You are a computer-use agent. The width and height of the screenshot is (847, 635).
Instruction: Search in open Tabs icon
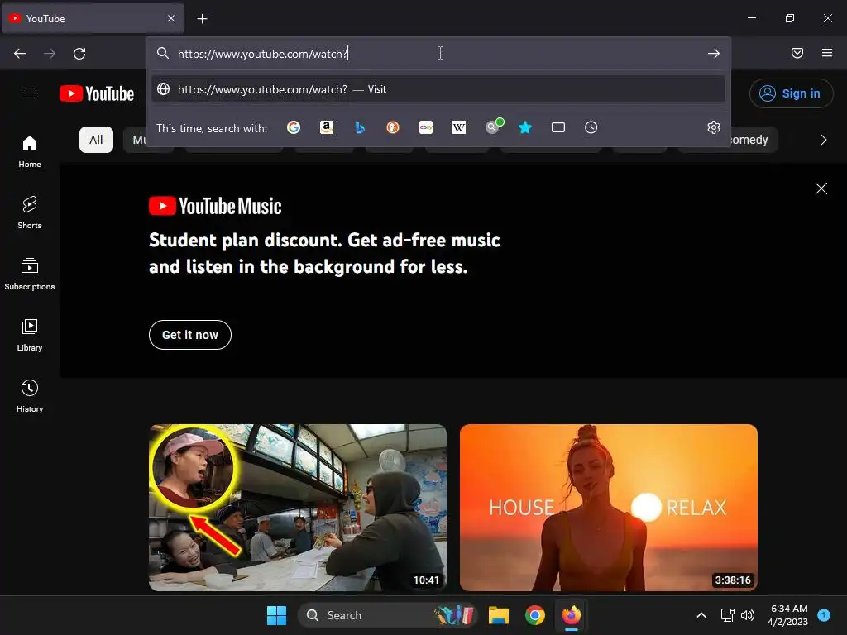click(558, 127)
